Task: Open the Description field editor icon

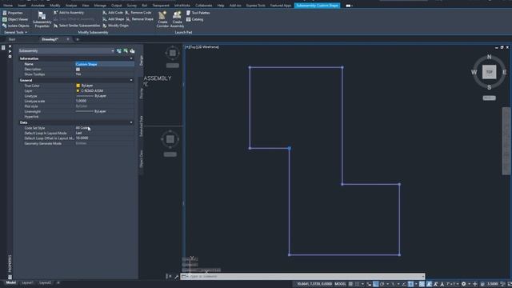Action: 78,70
